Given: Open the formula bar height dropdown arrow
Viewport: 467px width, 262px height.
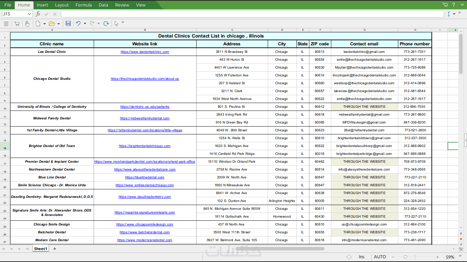Looking at the screenshot, I should (454, 14).
